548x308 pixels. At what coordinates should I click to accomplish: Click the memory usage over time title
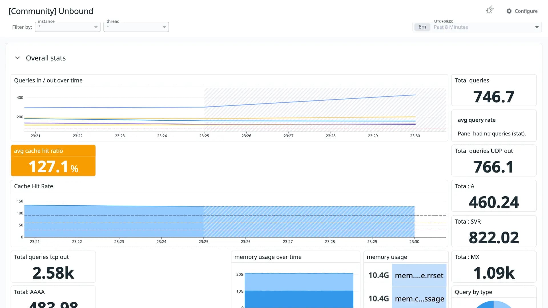[x=268, y=257]
